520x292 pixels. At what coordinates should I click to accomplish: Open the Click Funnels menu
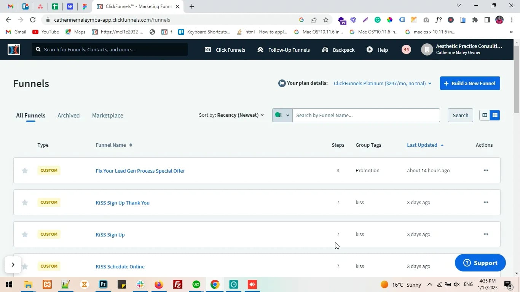(x=225, y=50)
